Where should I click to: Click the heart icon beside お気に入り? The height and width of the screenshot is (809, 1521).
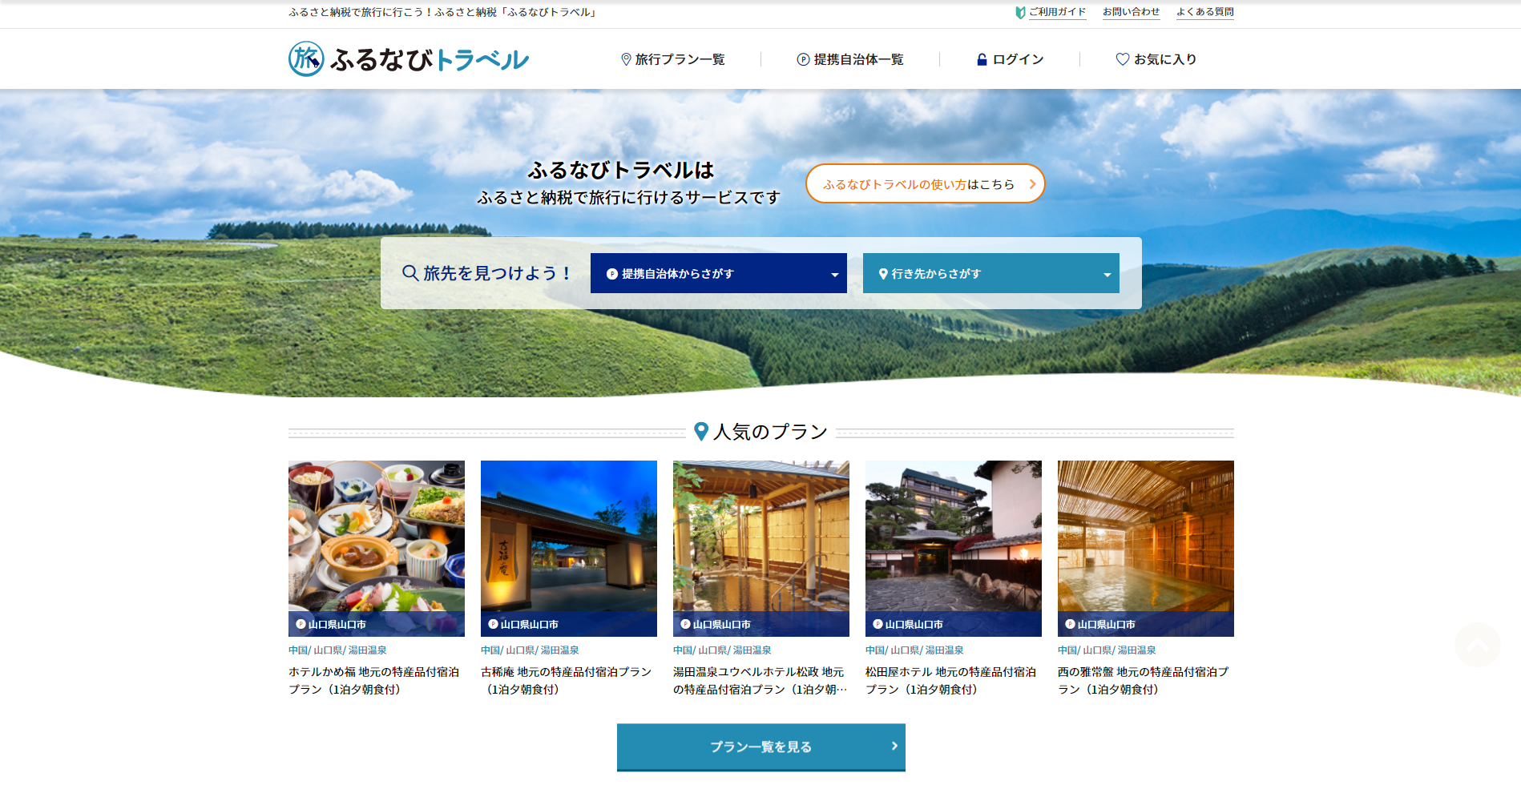click(x=1123, y=59)
